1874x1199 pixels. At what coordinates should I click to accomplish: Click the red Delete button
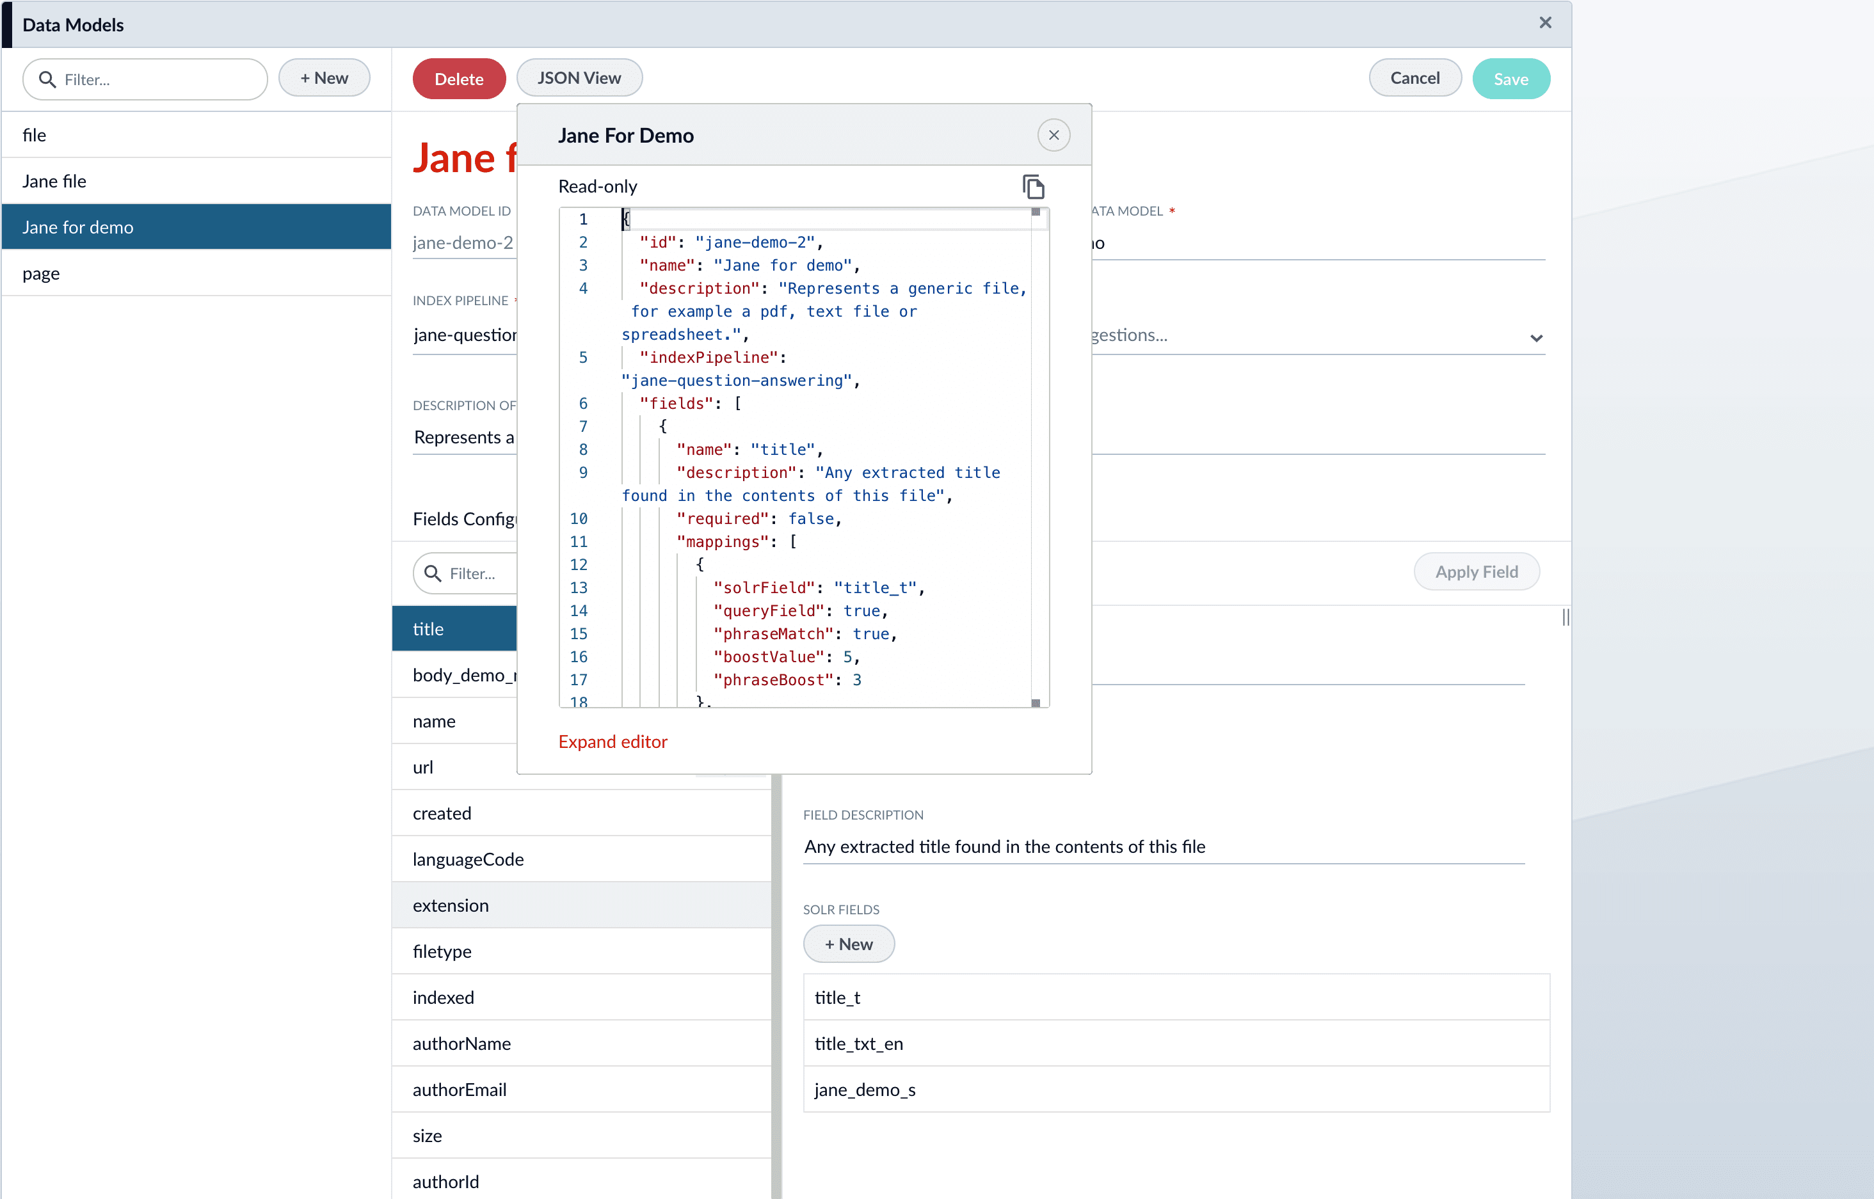458,78
